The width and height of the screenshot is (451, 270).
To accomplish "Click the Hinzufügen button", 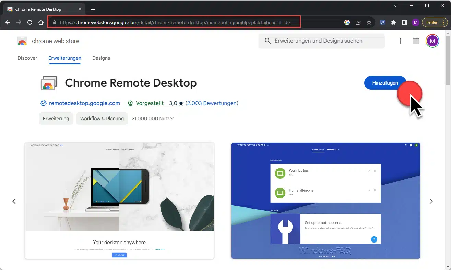I will click(x=385, y=83).
